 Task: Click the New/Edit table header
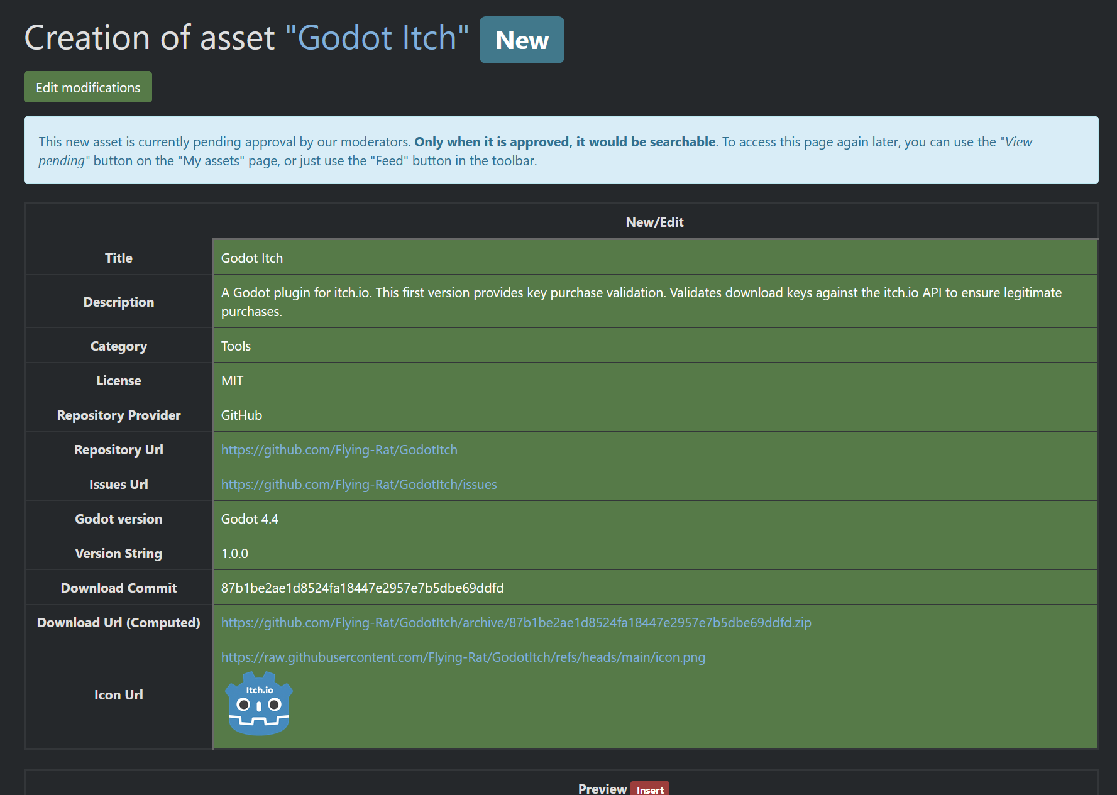(x=654, y=222)
